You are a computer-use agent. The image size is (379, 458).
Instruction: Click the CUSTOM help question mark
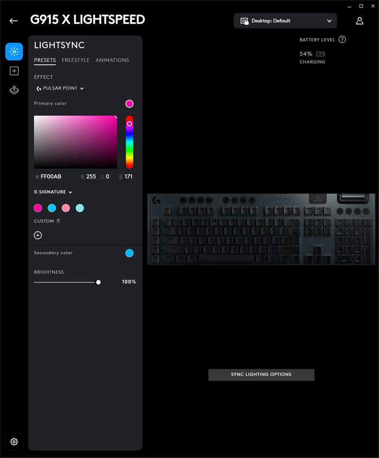[x=58, y=221]
